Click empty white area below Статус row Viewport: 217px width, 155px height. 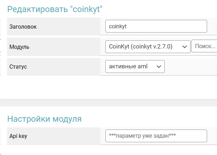109,87
